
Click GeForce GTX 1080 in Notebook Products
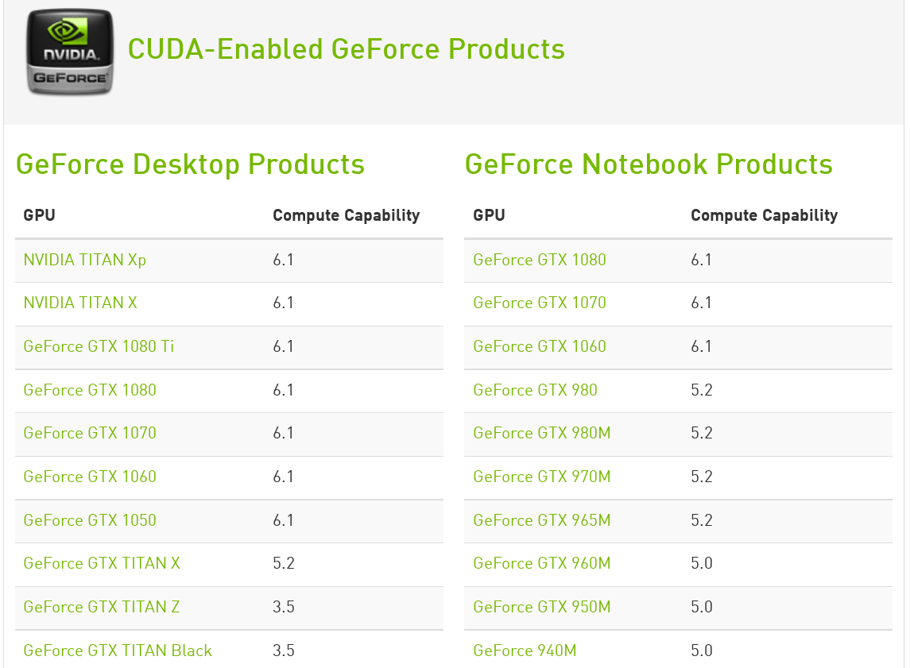pyautogui.click(x=539, y=260)
